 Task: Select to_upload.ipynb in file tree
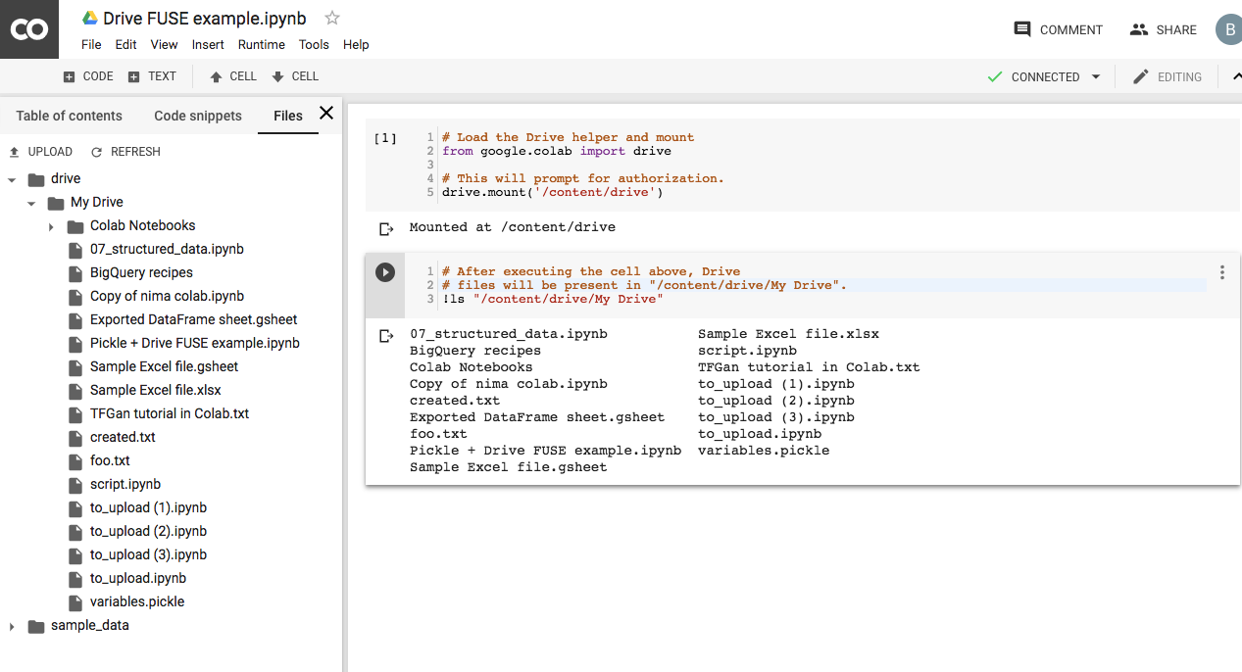[x=138, y=579]
